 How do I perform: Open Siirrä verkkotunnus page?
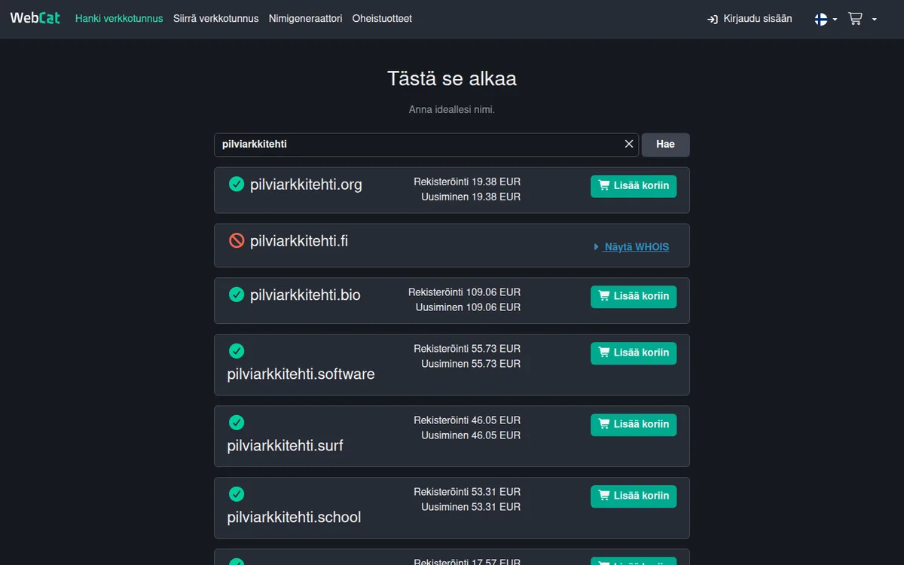[216, 19]
